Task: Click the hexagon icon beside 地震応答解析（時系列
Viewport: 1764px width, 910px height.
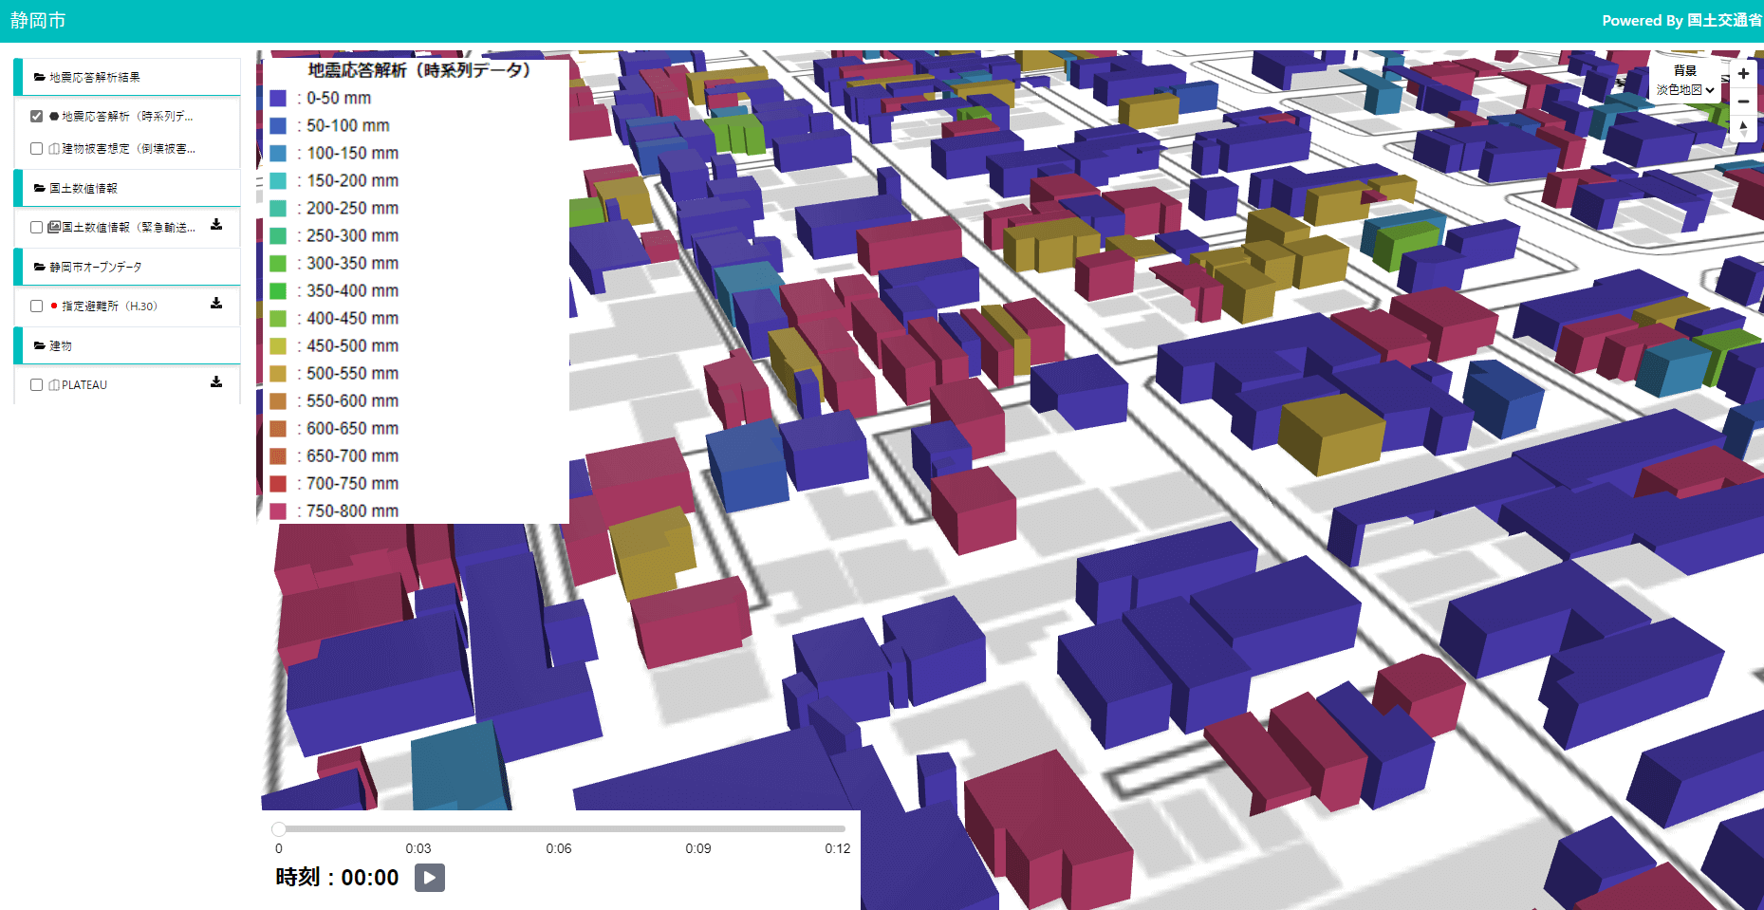Action: 54,116
